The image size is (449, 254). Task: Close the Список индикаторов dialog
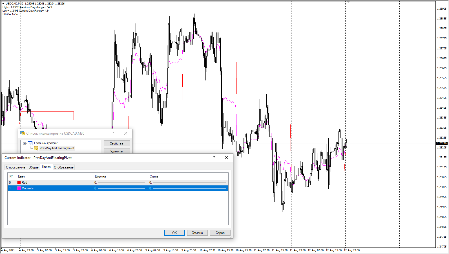point(126,133)
